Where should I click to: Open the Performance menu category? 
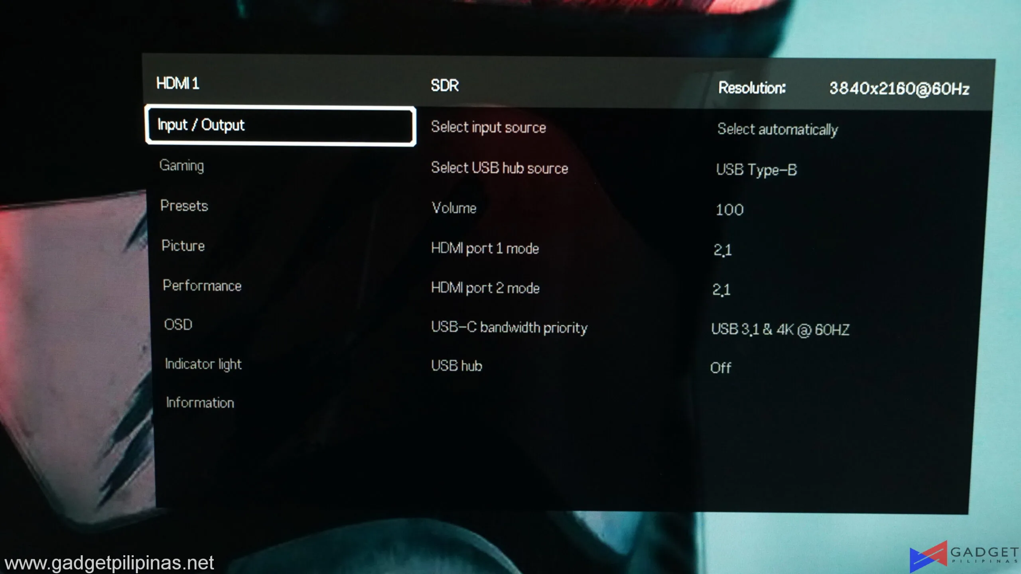pos(202,285)
